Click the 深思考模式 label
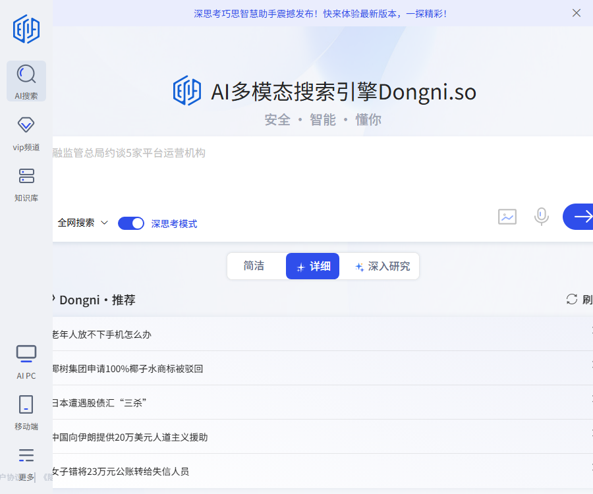593x494 pixels. click(x=174, y=224)
